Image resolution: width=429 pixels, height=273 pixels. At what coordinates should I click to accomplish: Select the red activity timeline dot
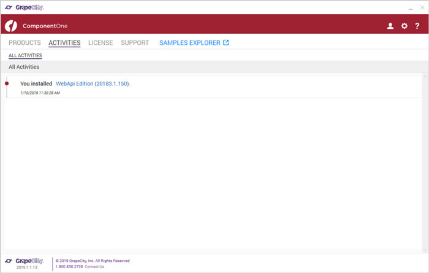coord(7,83)
